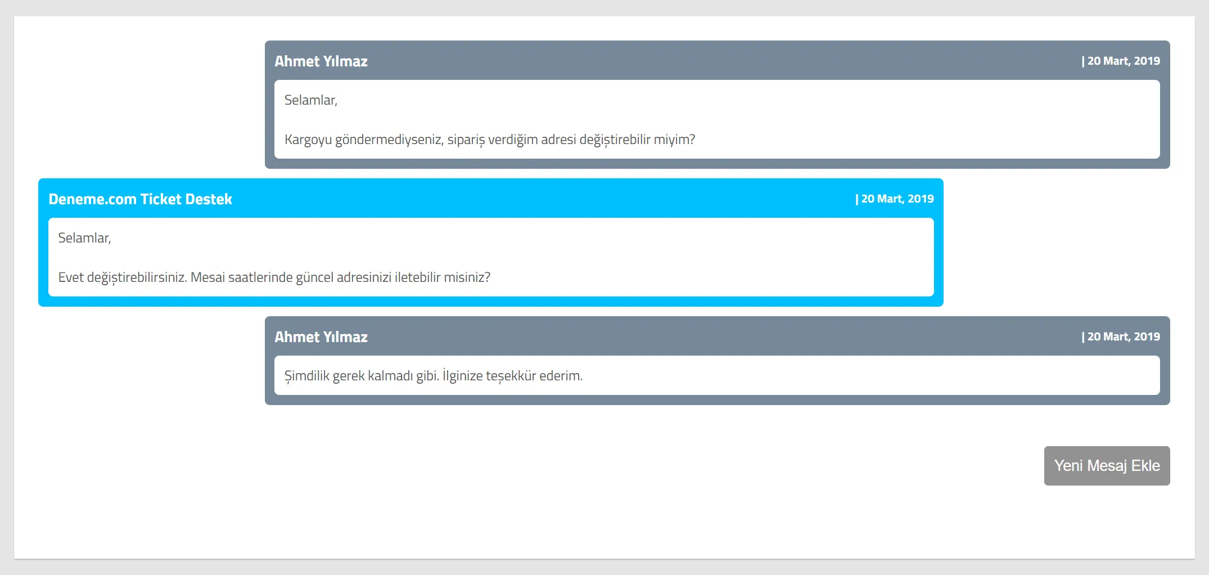Click Ahmet Yılmaz name on the last message
The width and height of the screenshot is (1209, 575).
point(321,337)
